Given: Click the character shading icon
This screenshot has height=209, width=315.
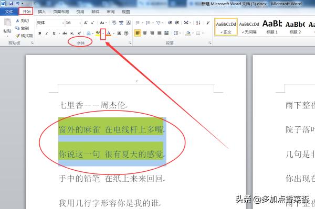Looking at the screenshot, I should [119, 33].
